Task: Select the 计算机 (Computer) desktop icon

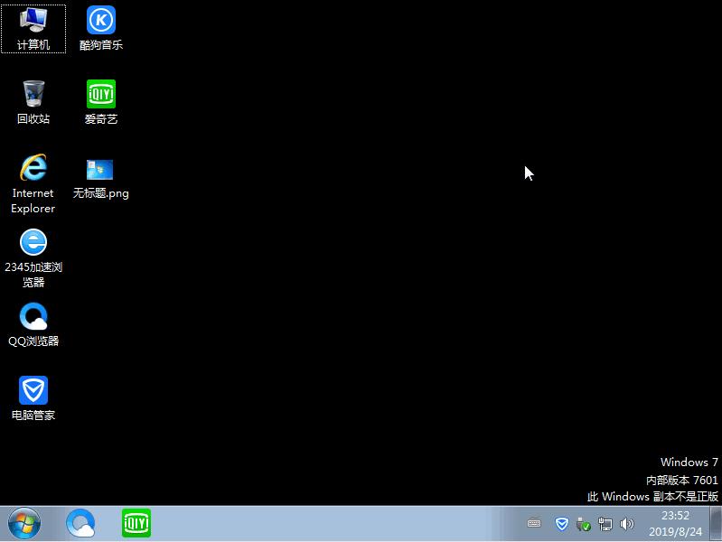Action: tap(33, 29)
